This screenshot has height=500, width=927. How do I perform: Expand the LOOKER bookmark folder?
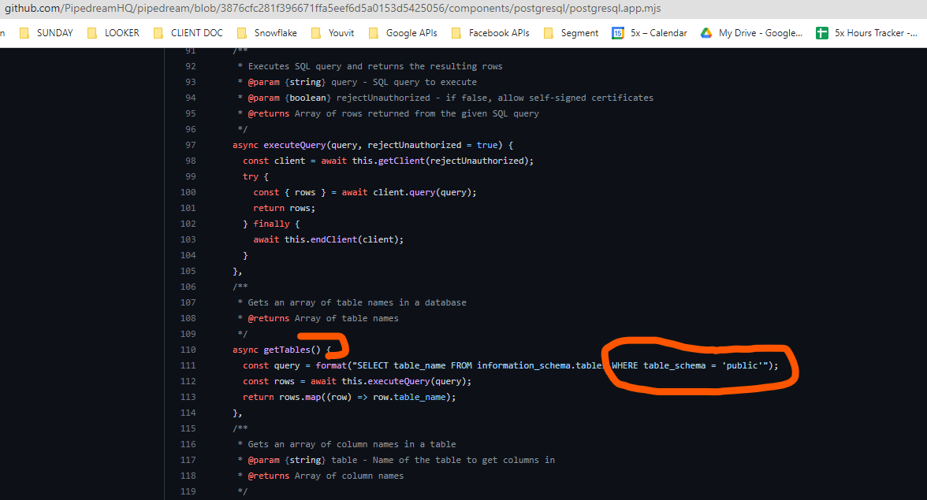click(x=118, y=33)
